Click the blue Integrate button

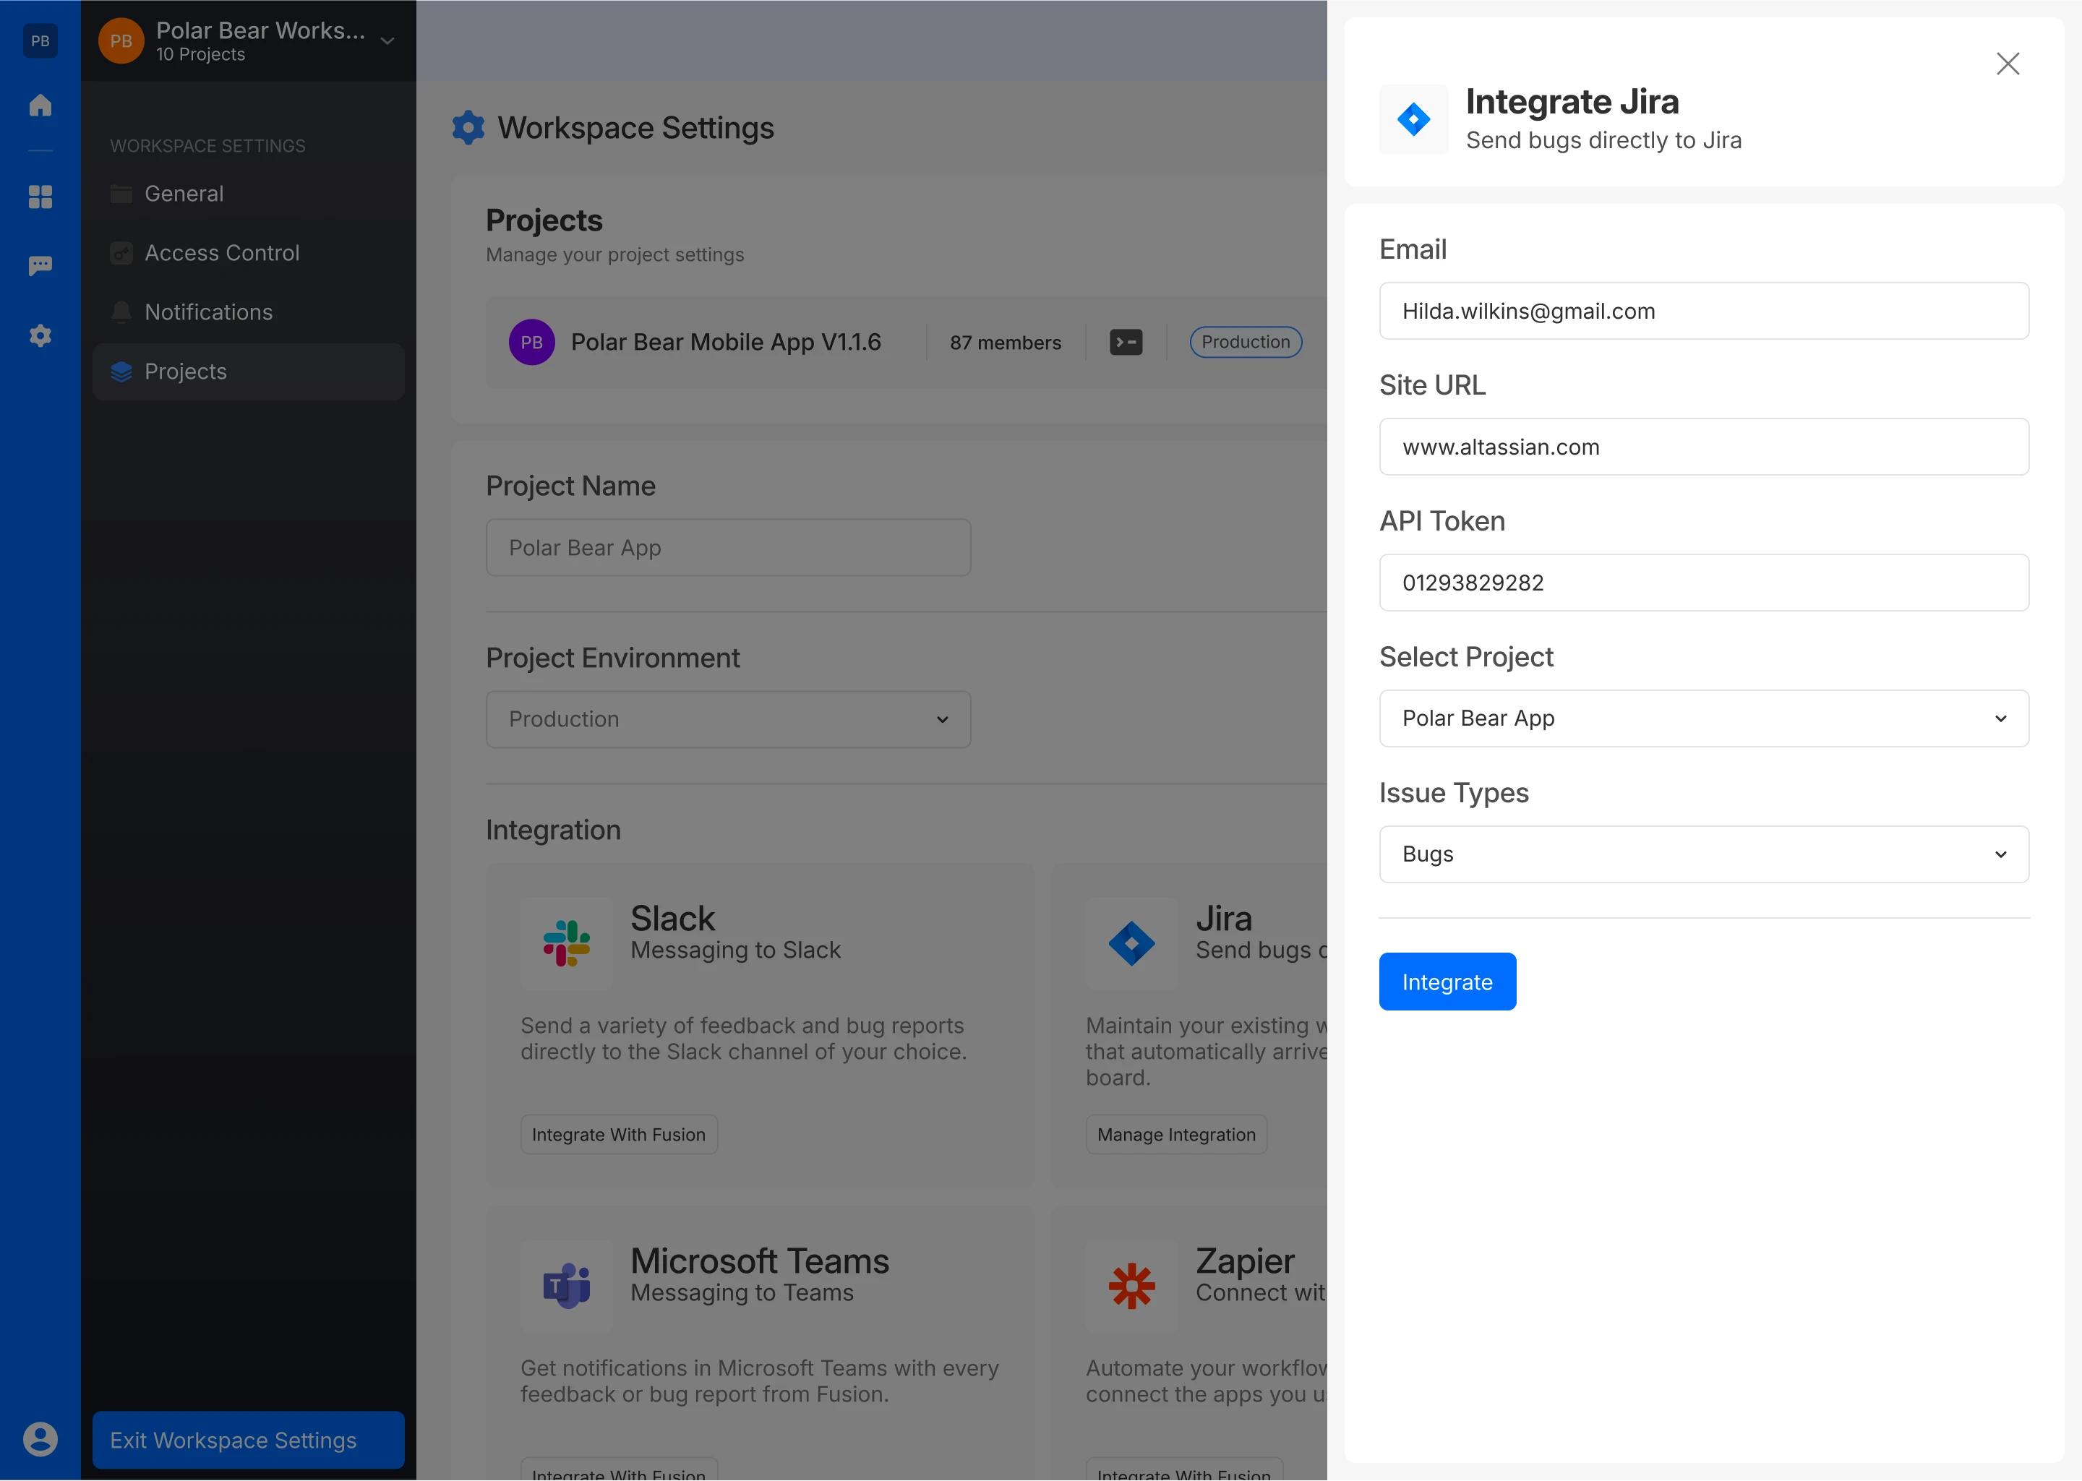[x=1447, y=982]
